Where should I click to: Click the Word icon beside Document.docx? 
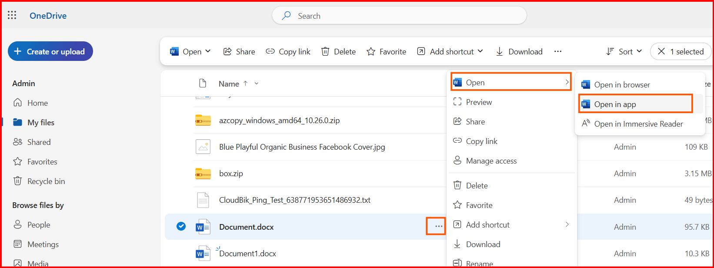click(203, 227)
